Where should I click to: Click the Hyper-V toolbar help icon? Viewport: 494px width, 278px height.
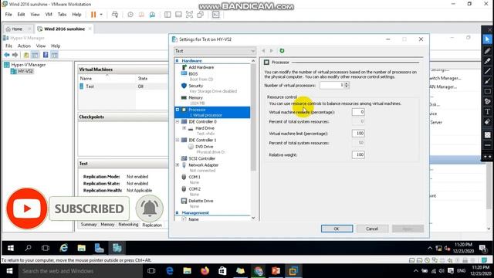coord(46,55)
